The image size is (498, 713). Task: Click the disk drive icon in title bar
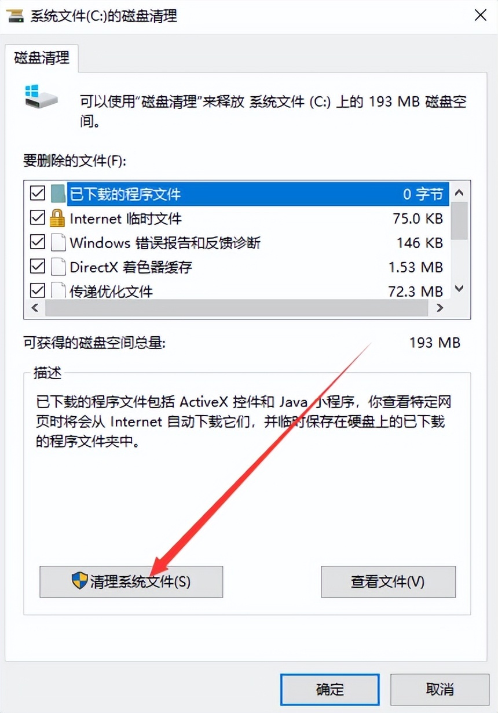[x=15, y=16]
